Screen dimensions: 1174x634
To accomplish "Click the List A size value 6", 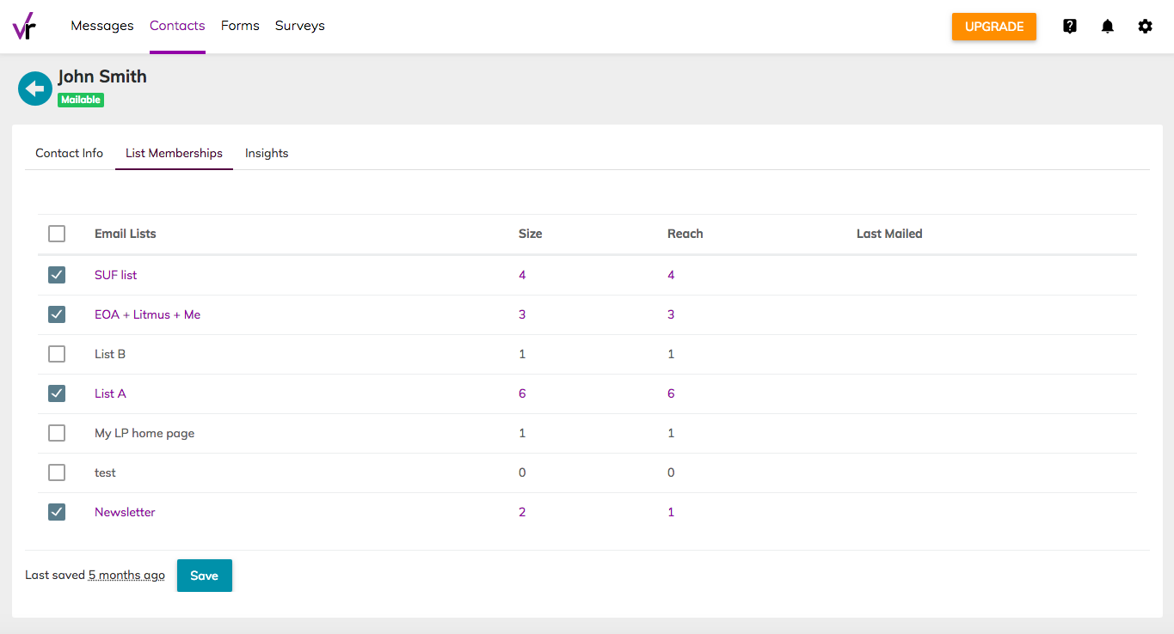I will 522,393.
